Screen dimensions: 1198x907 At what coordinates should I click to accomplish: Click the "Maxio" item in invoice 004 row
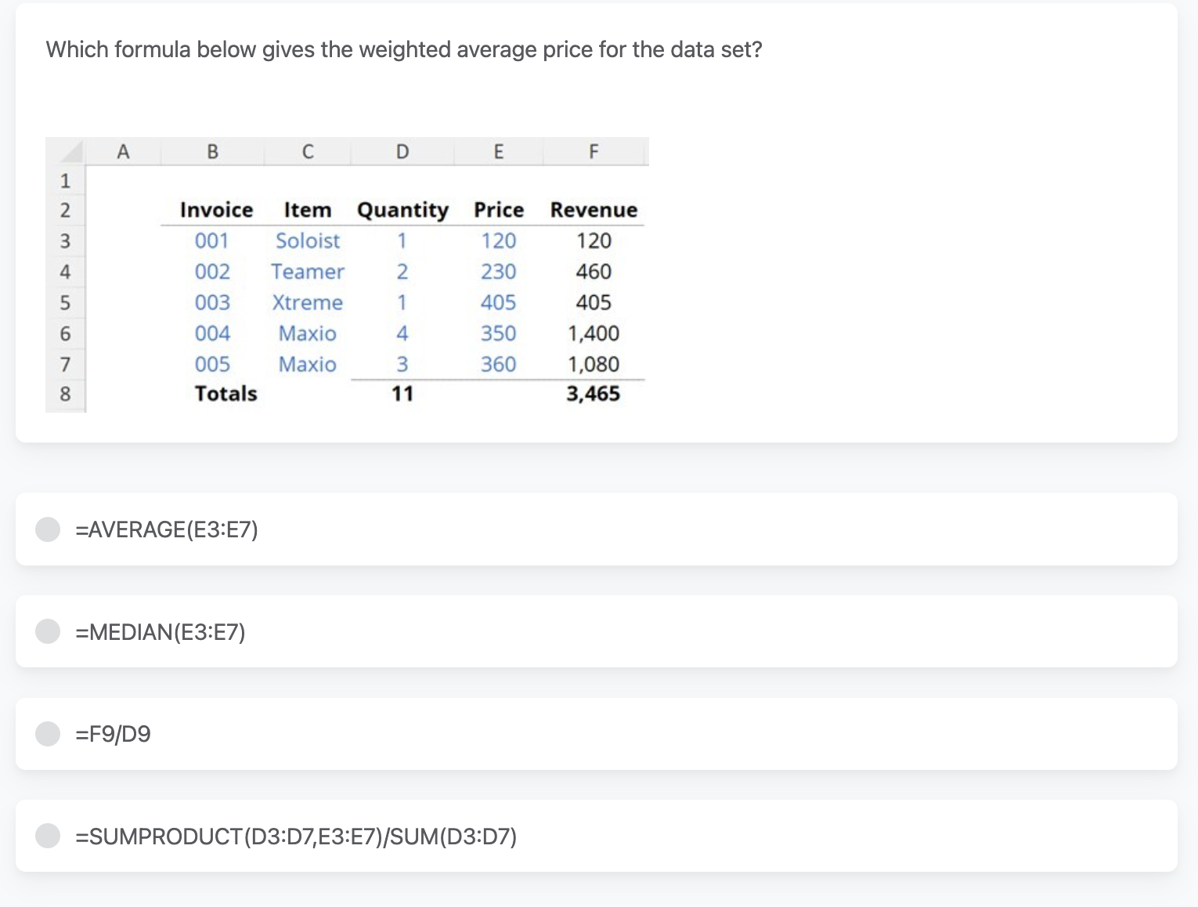coord(308,334)
